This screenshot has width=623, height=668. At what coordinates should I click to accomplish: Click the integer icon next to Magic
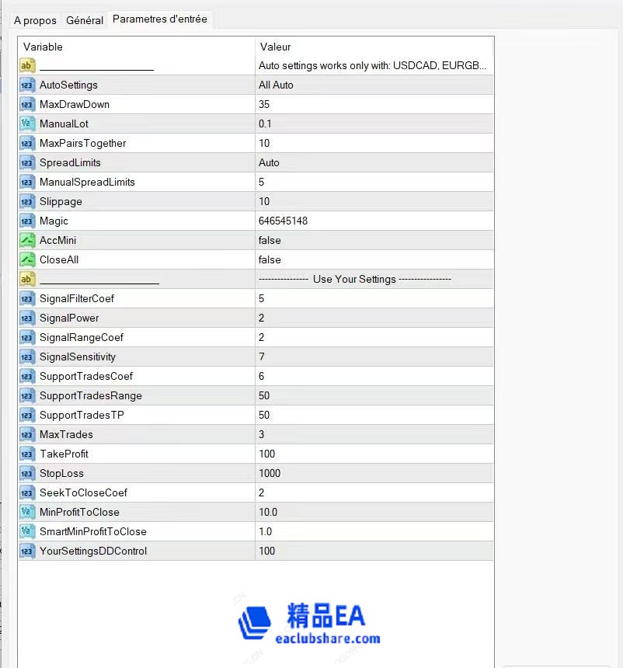[x=27, y=221]
